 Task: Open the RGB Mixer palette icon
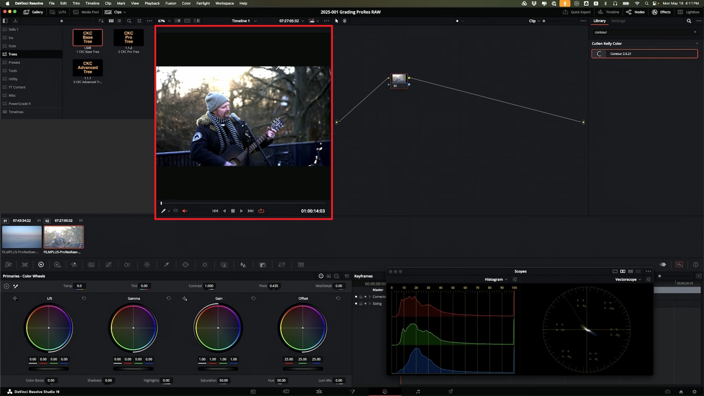click(x=74, y=265)
